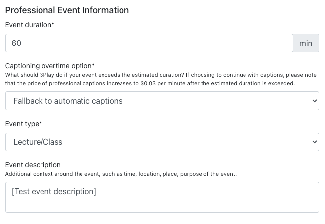325x224 pixels.
Task: Click the 'Event type*' label
Action: click(24, 124)
